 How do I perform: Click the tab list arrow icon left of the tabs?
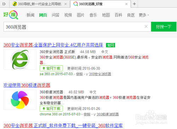pyautogui.click(x=4, y=4)
